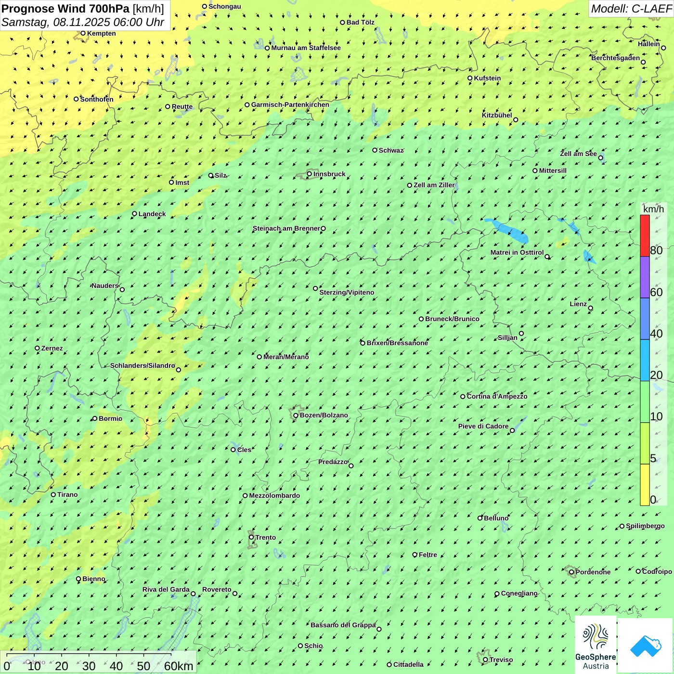This screenshot has height=674, width=674.
Task: Click the Sterzing/Vipiteno label
Action: coord(347,292)
